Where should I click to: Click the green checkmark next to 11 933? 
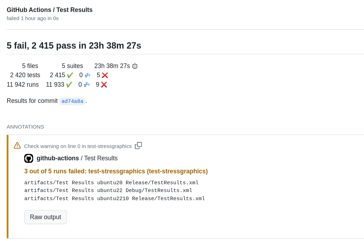[x=69, y=85]
